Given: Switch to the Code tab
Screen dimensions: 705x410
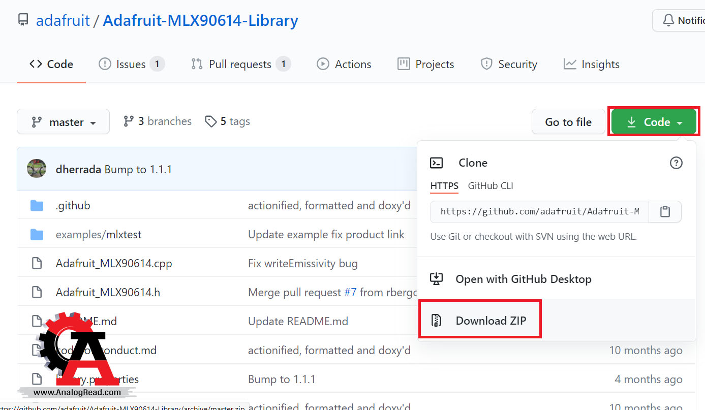Looking at the screenshot, I should coord(51,65).
